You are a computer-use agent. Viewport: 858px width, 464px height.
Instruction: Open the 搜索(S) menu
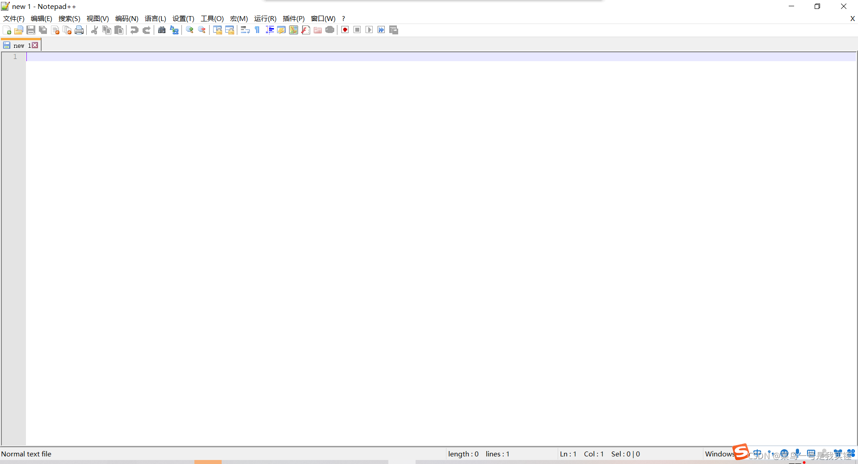tap(69, 18)
